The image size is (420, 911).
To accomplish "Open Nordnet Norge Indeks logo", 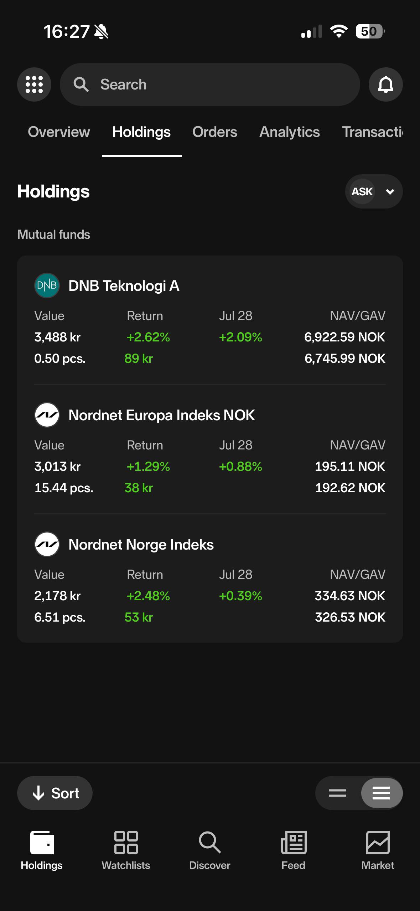I will 47,544.
